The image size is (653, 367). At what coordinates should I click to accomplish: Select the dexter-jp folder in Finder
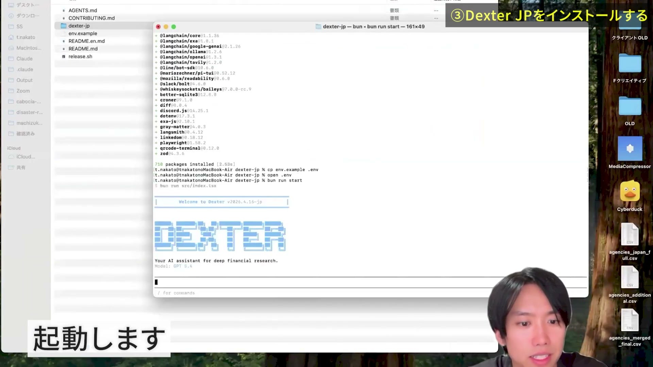click(x=79, y=26)
